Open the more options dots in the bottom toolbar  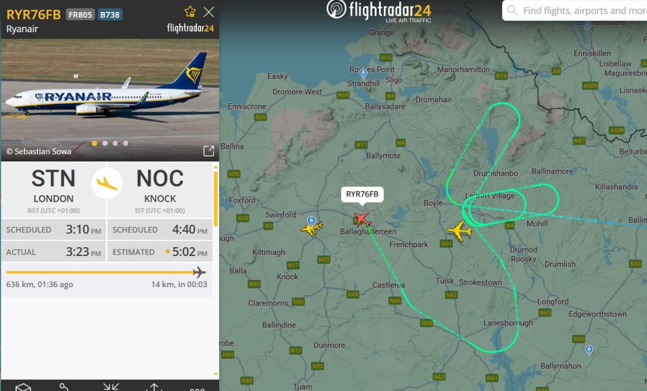tap(197, 389)
